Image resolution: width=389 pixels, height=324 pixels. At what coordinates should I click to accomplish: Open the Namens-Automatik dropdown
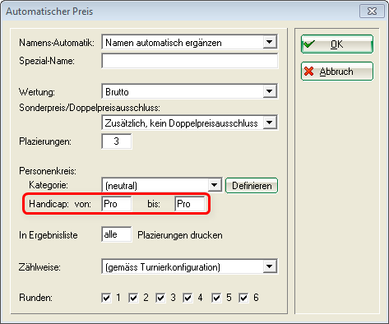click(270, 42)
